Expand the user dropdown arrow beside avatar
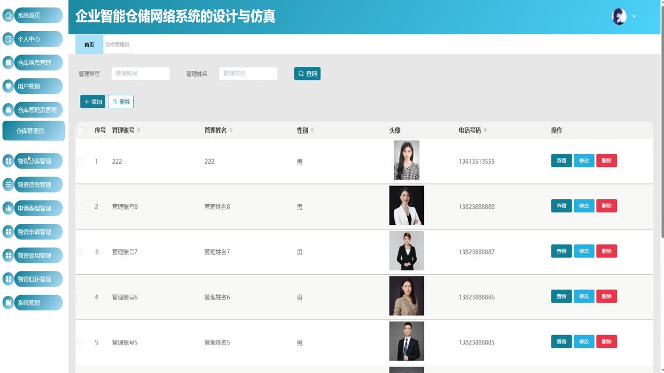This screenshot has width=664, height=373. (634, 17)
